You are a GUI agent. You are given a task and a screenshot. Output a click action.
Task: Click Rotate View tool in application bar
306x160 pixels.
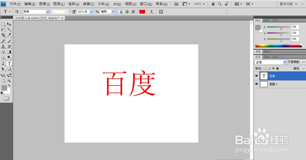(x=226, y=4)
